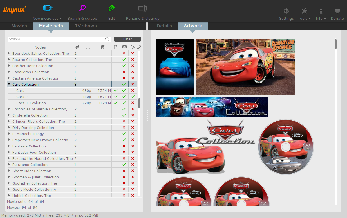Select Emperor's New Groove Collection row
Screen dimensions: 347x218
(x=72, y=140)
